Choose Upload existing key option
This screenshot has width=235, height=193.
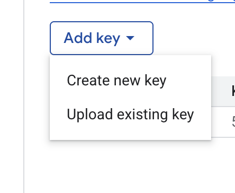130,115
